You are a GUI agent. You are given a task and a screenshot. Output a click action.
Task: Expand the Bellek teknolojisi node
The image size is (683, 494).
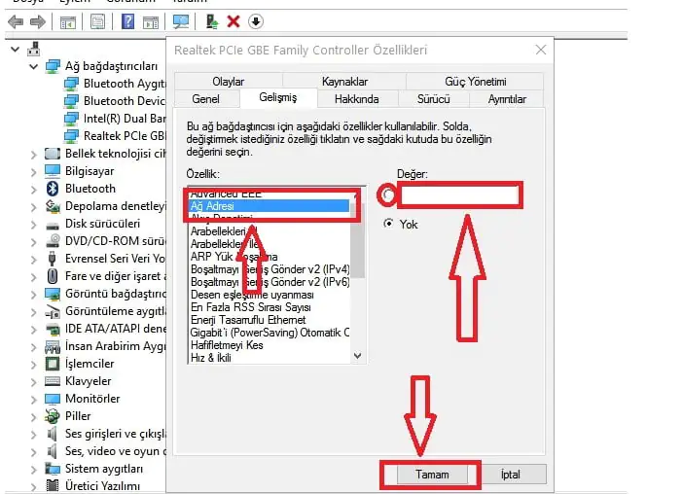coord(33,154)
